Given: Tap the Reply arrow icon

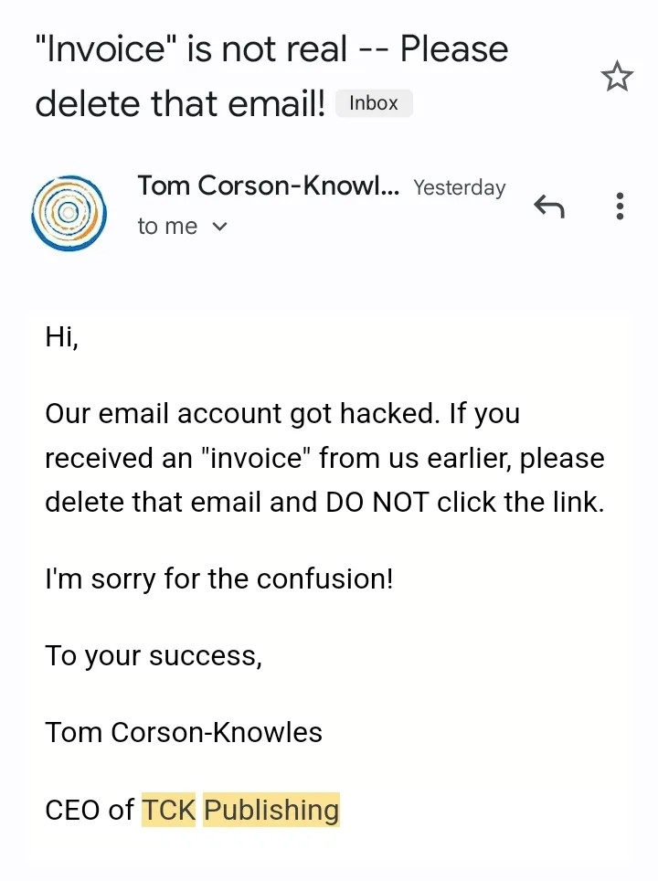Looking at the screenshot, I should coord(549,207).
